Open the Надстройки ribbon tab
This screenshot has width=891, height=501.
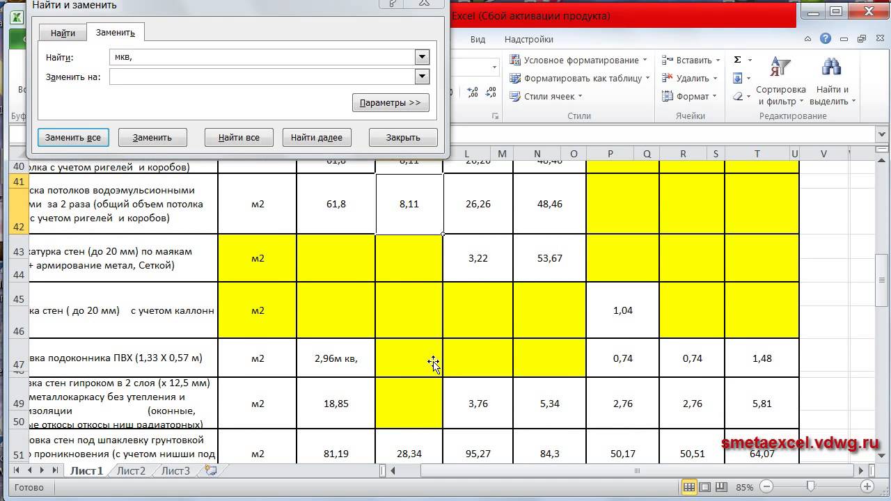click(x=529, y=39)
